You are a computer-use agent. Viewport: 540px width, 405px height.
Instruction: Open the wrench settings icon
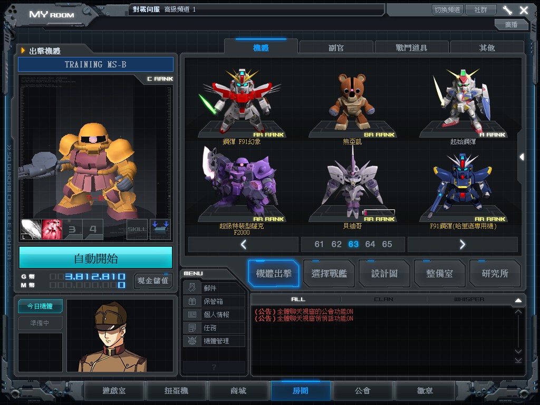[507, 10]
